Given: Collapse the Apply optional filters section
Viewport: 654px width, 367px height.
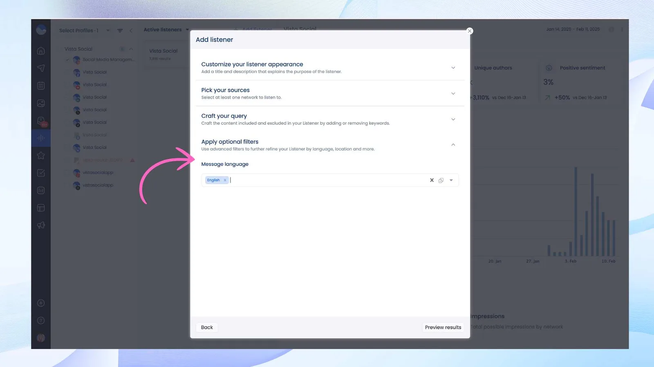Looking at the screenshot, I should tap(453, 145).
